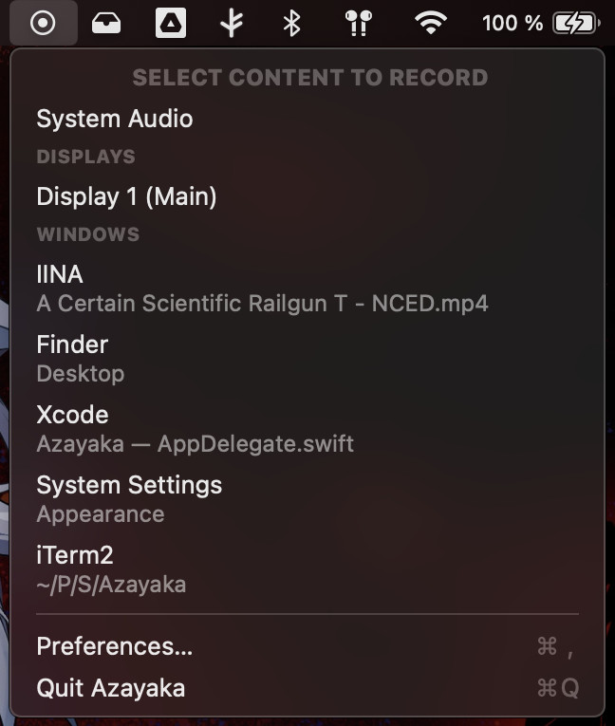This screenshot has width=615, height=726.
Task: Click the Azayaka record icon in menu bar
Action: 43,23
